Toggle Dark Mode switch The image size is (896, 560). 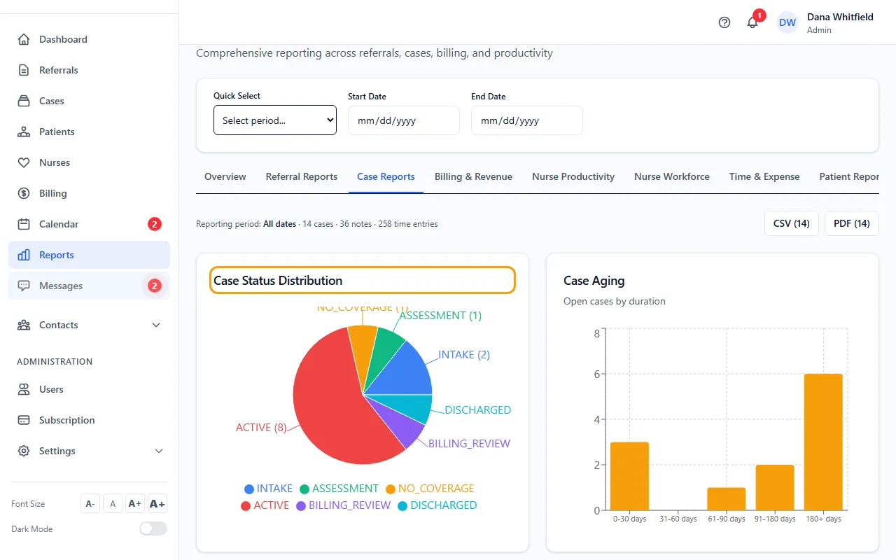[x=153, y=528]
